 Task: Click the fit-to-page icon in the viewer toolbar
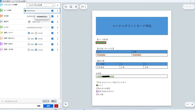76,7
